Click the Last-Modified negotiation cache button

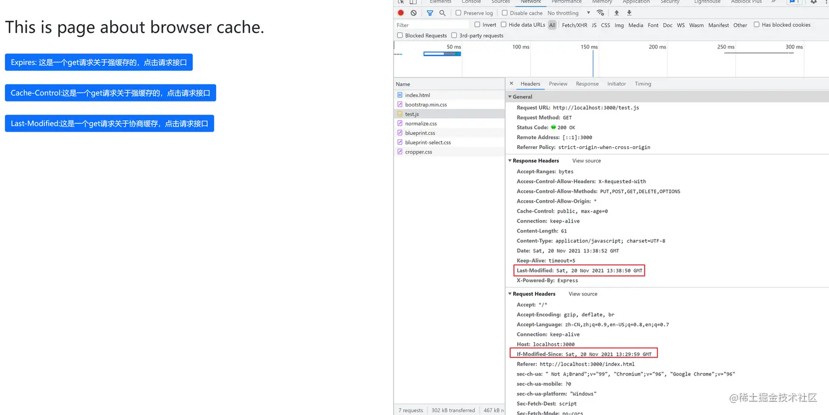tap(109, 123)
